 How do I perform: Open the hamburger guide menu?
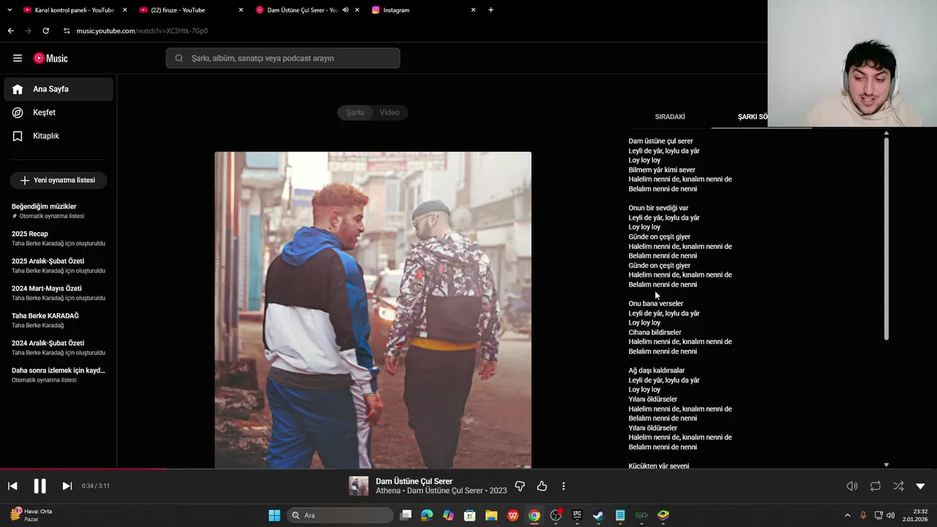[18, 58]
